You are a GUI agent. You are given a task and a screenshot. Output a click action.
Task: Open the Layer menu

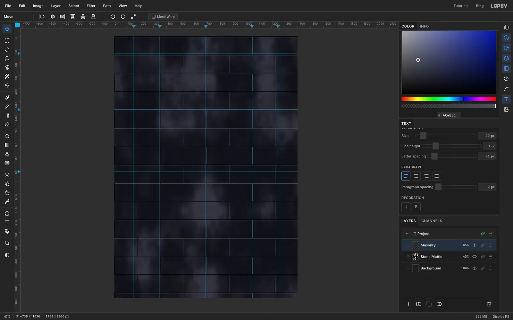pos(56,6)
